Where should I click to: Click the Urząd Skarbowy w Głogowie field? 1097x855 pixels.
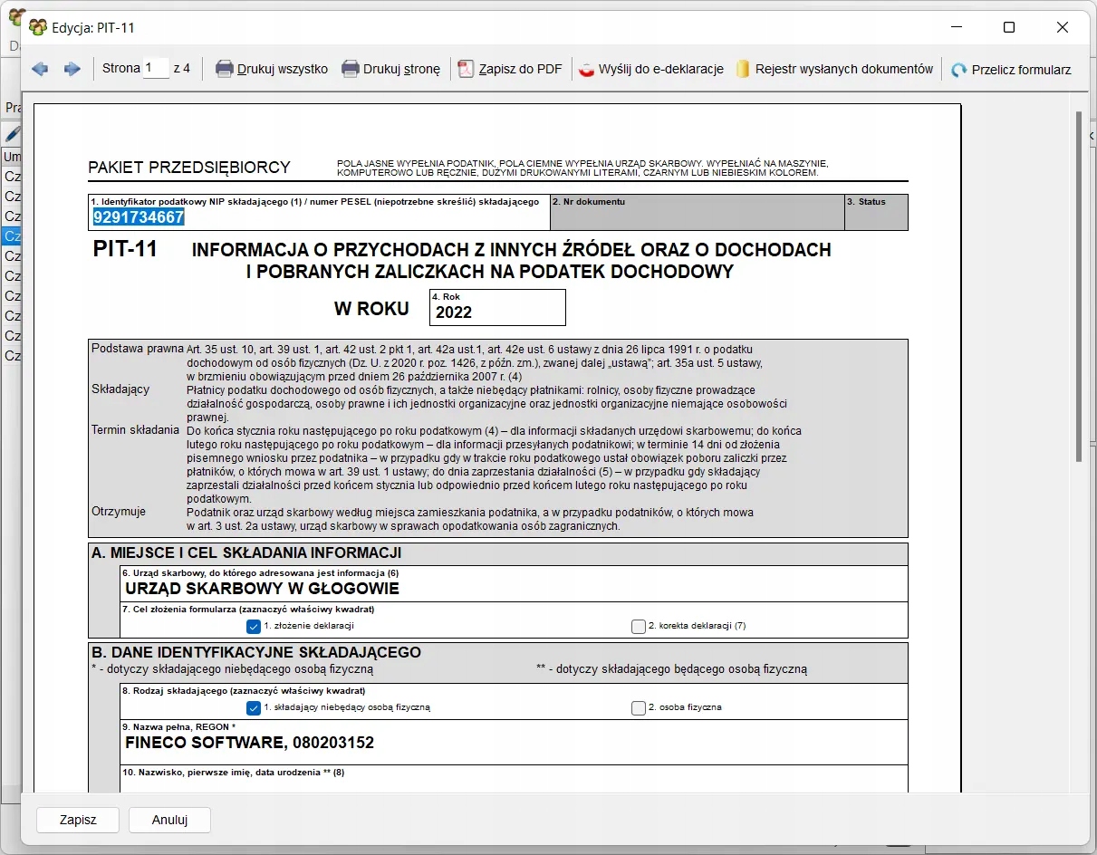tap(515, 584)
